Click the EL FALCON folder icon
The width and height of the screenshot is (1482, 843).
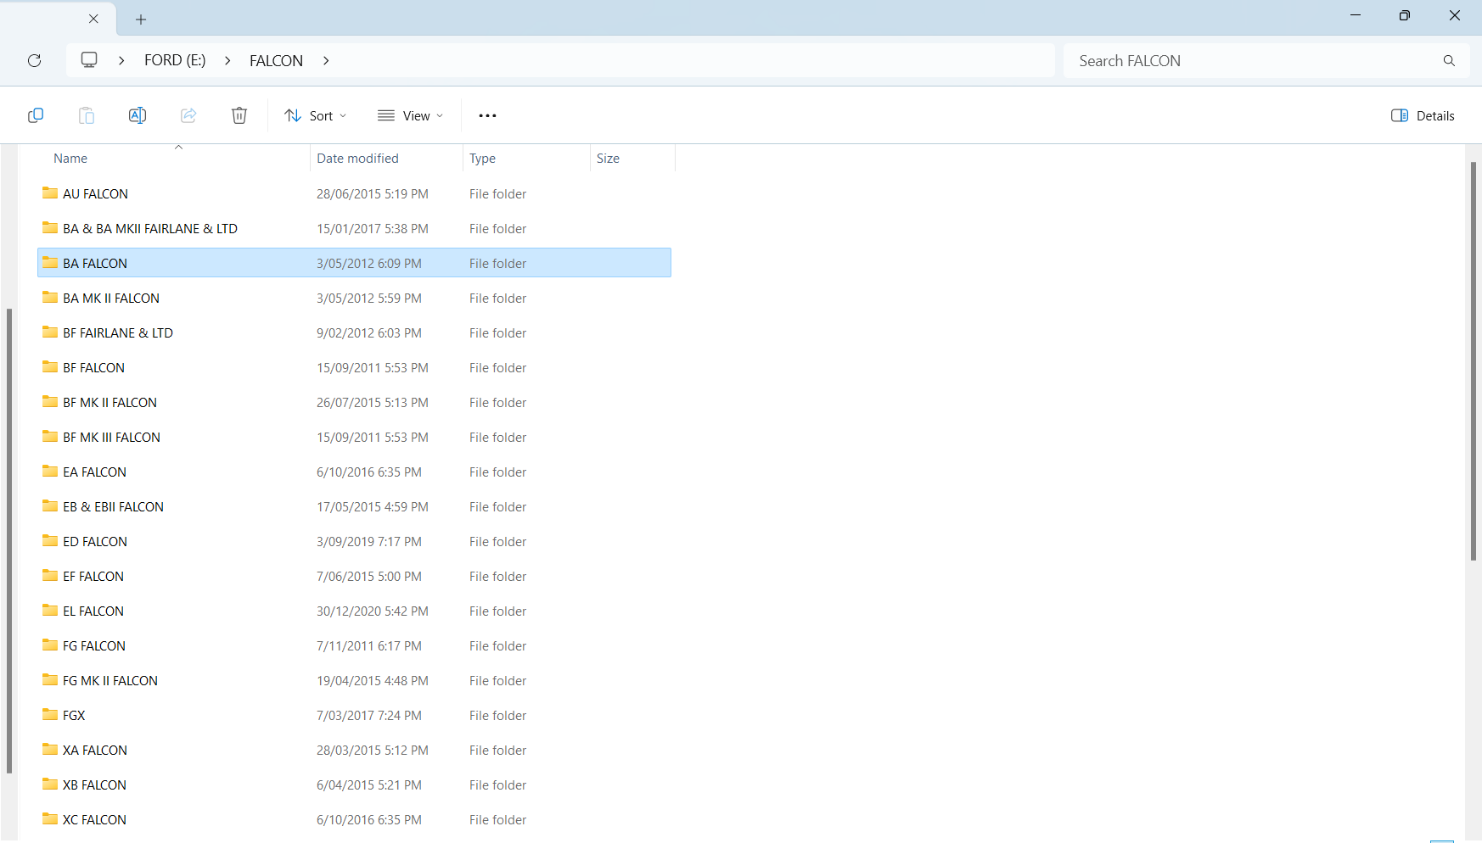click(x=50, y=611)
